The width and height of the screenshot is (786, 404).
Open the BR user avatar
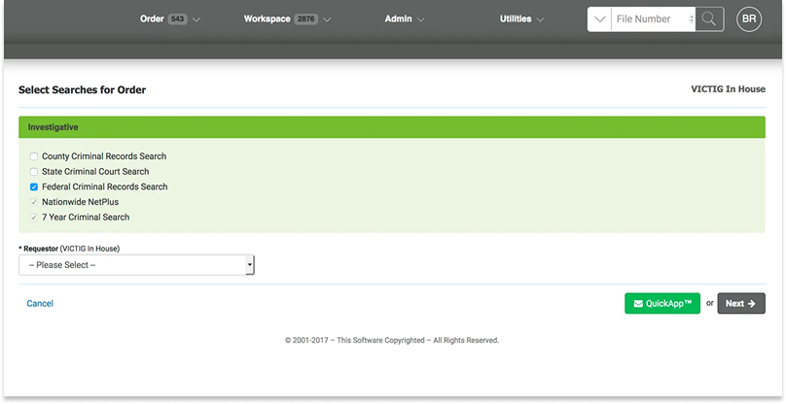(749, 19)
